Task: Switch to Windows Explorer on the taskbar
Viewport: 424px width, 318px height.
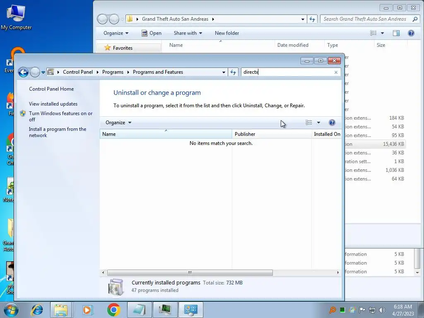Action: (x=61, y=310)
